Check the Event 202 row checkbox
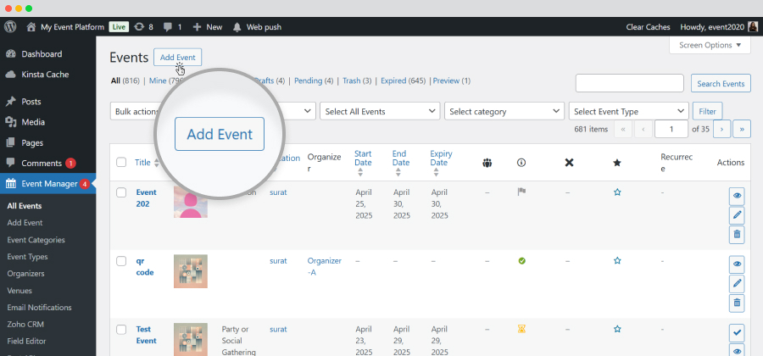 (x=121, y=192)
